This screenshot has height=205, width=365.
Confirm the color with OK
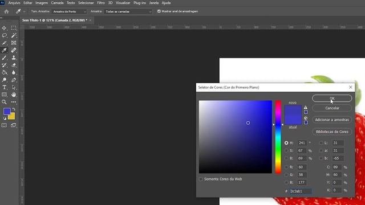point(332,99)
